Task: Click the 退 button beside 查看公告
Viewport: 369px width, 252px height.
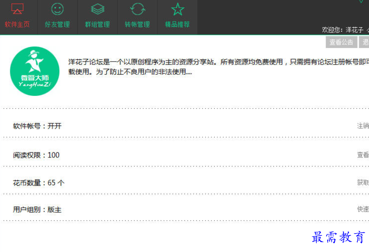Action: 364,42
